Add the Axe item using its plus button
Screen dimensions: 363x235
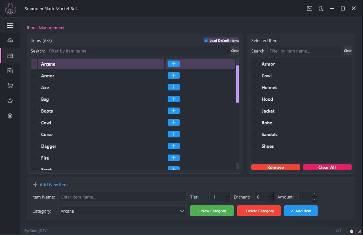pyautogui.click(x=173, y=87)
